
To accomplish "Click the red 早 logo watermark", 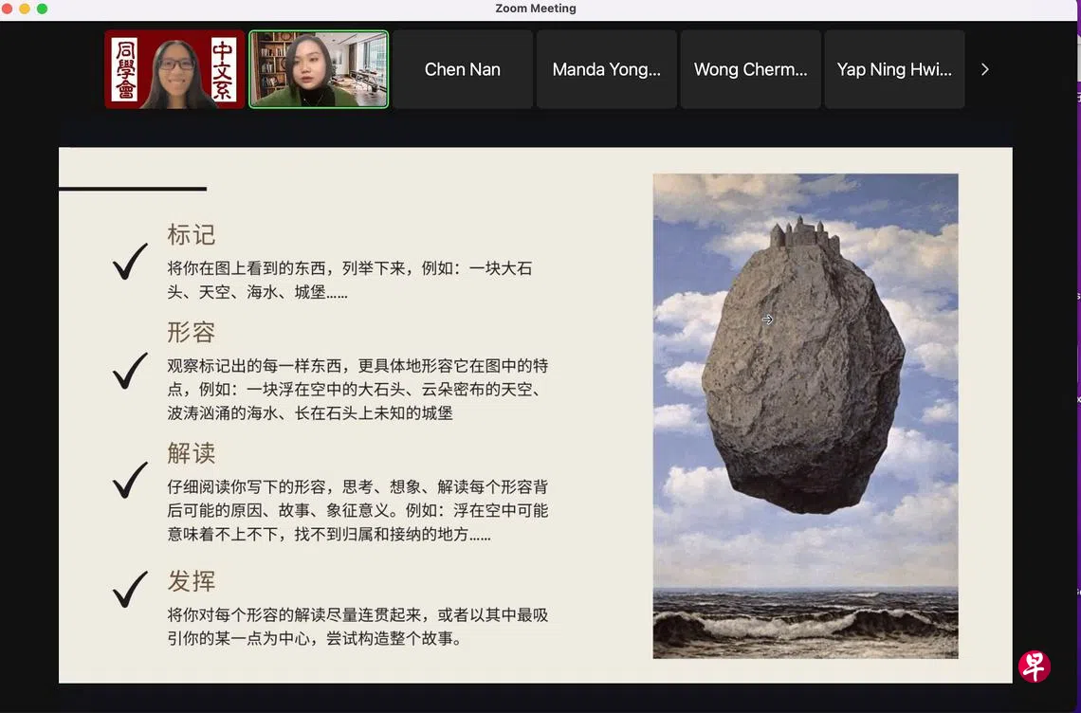I will coord(1034,666).
